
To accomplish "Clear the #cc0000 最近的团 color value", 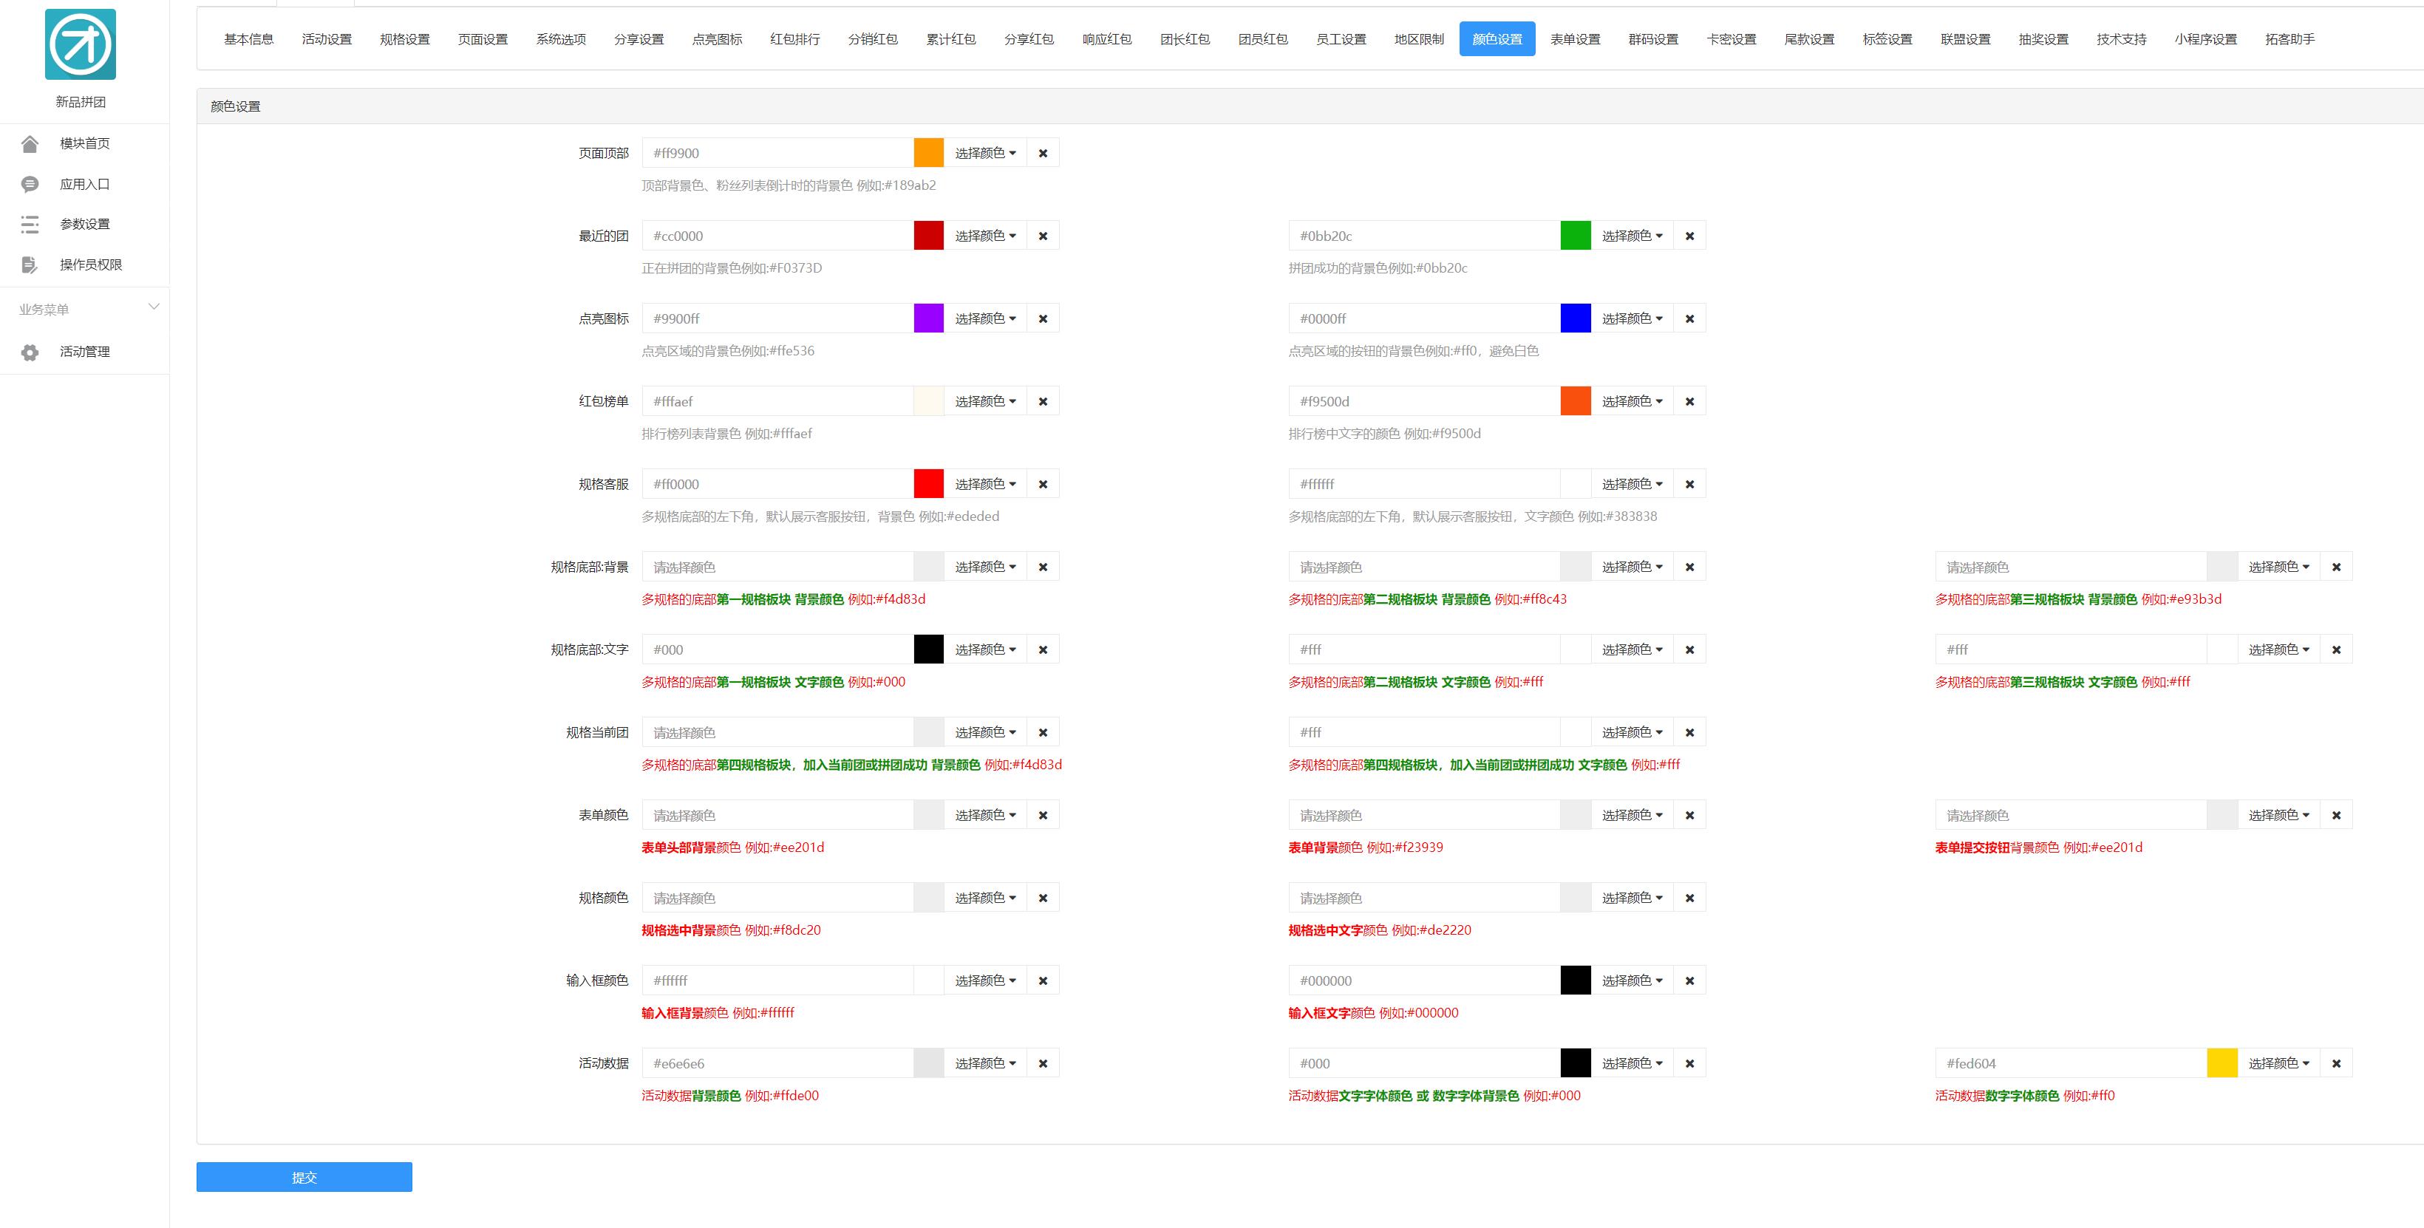I will point(1043,236).
